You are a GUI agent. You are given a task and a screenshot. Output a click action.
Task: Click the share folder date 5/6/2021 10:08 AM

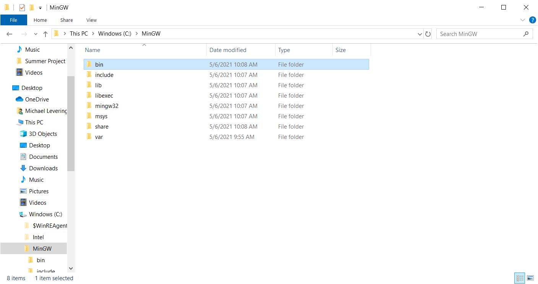coord(233,126)
